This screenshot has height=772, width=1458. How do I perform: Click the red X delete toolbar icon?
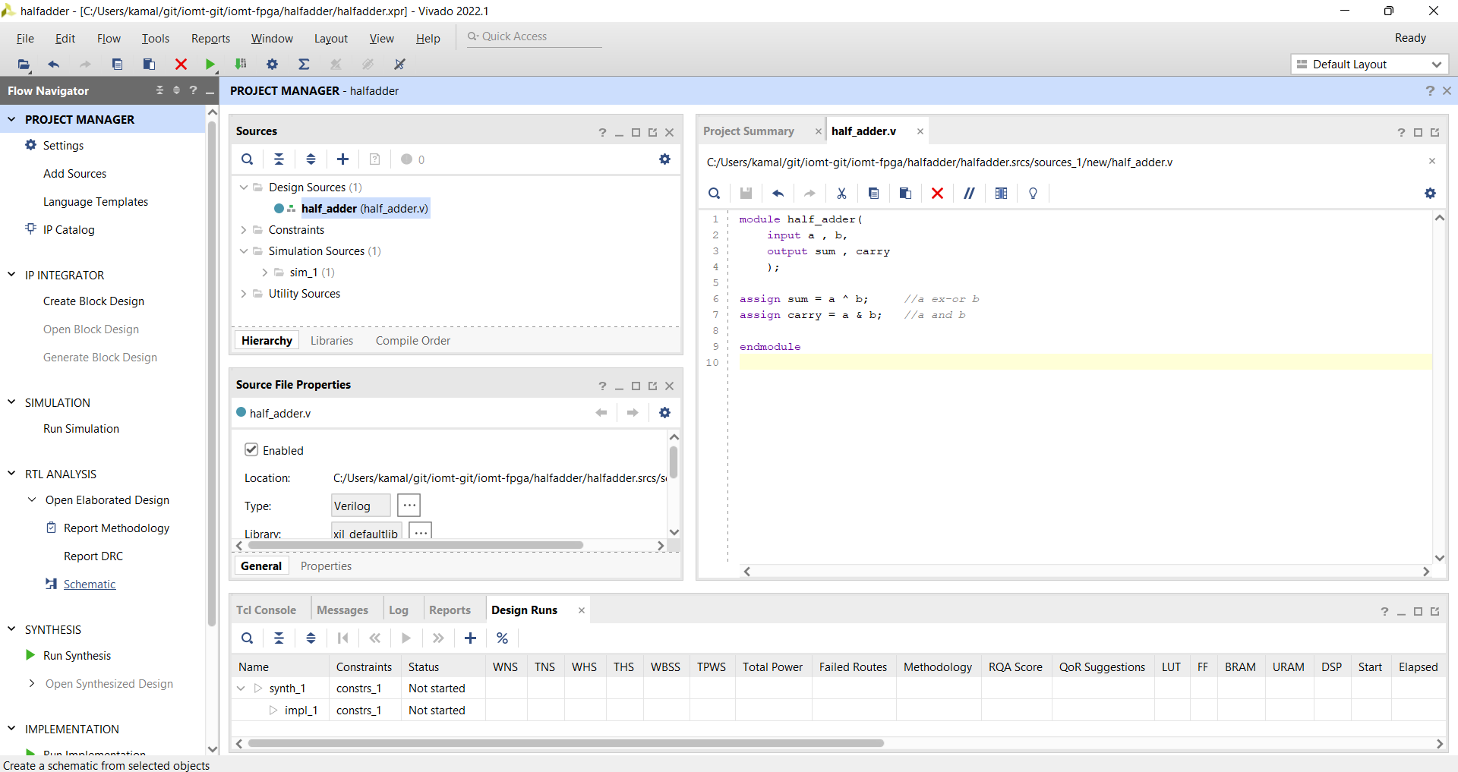coord(181,65)
